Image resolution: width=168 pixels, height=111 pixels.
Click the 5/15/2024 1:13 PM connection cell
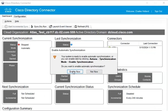point(147,48)
